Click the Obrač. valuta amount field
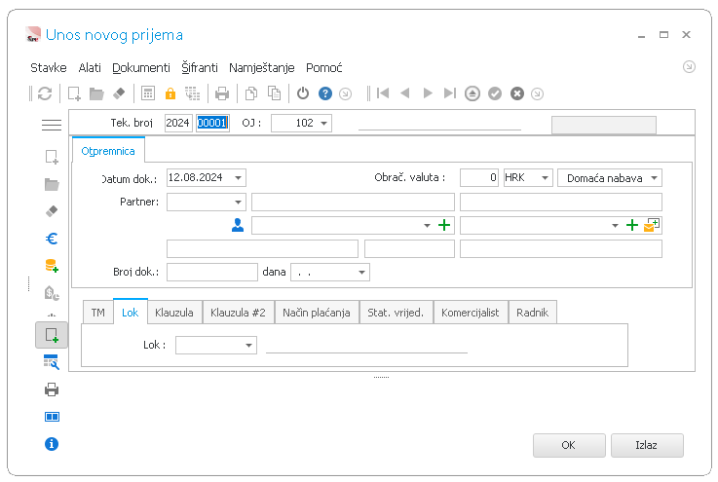The width and height of the screenshot is (718, 482). [x=479, y=177]
